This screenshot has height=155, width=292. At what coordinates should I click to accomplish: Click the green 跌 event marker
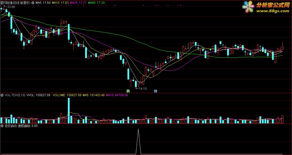[128, 91]
